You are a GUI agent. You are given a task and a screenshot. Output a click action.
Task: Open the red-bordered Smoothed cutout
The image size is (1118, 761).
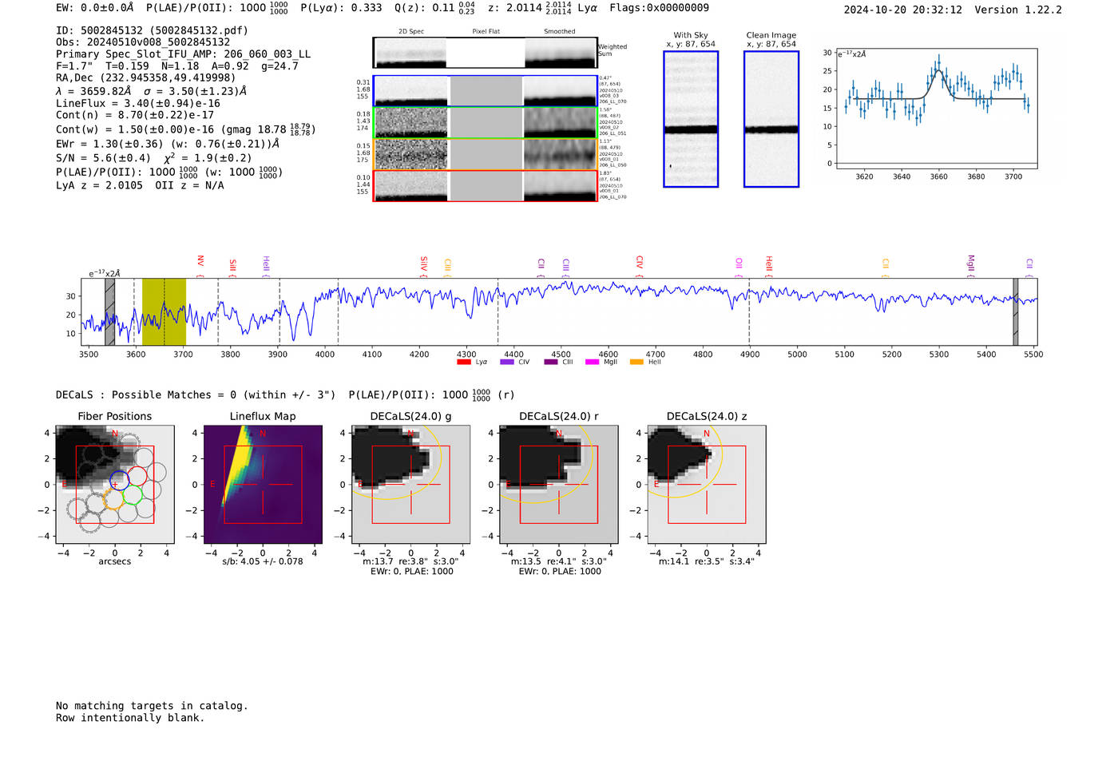click(560, 185)
